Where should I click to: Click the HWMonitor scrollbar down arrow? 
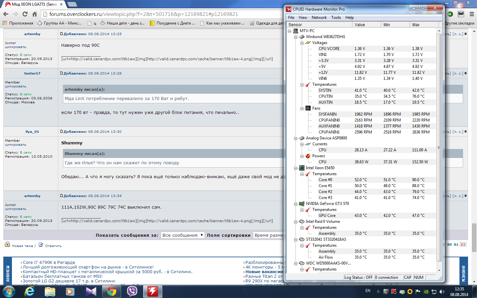tap(440, 271)
